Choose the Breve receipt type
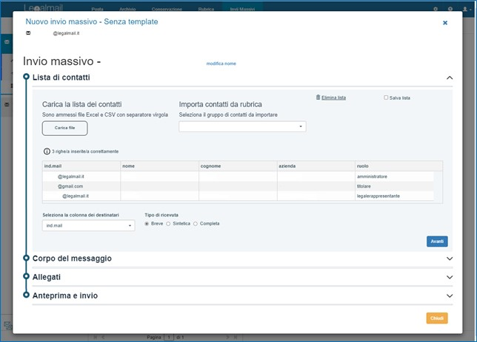477x342 pixels. 147,223
